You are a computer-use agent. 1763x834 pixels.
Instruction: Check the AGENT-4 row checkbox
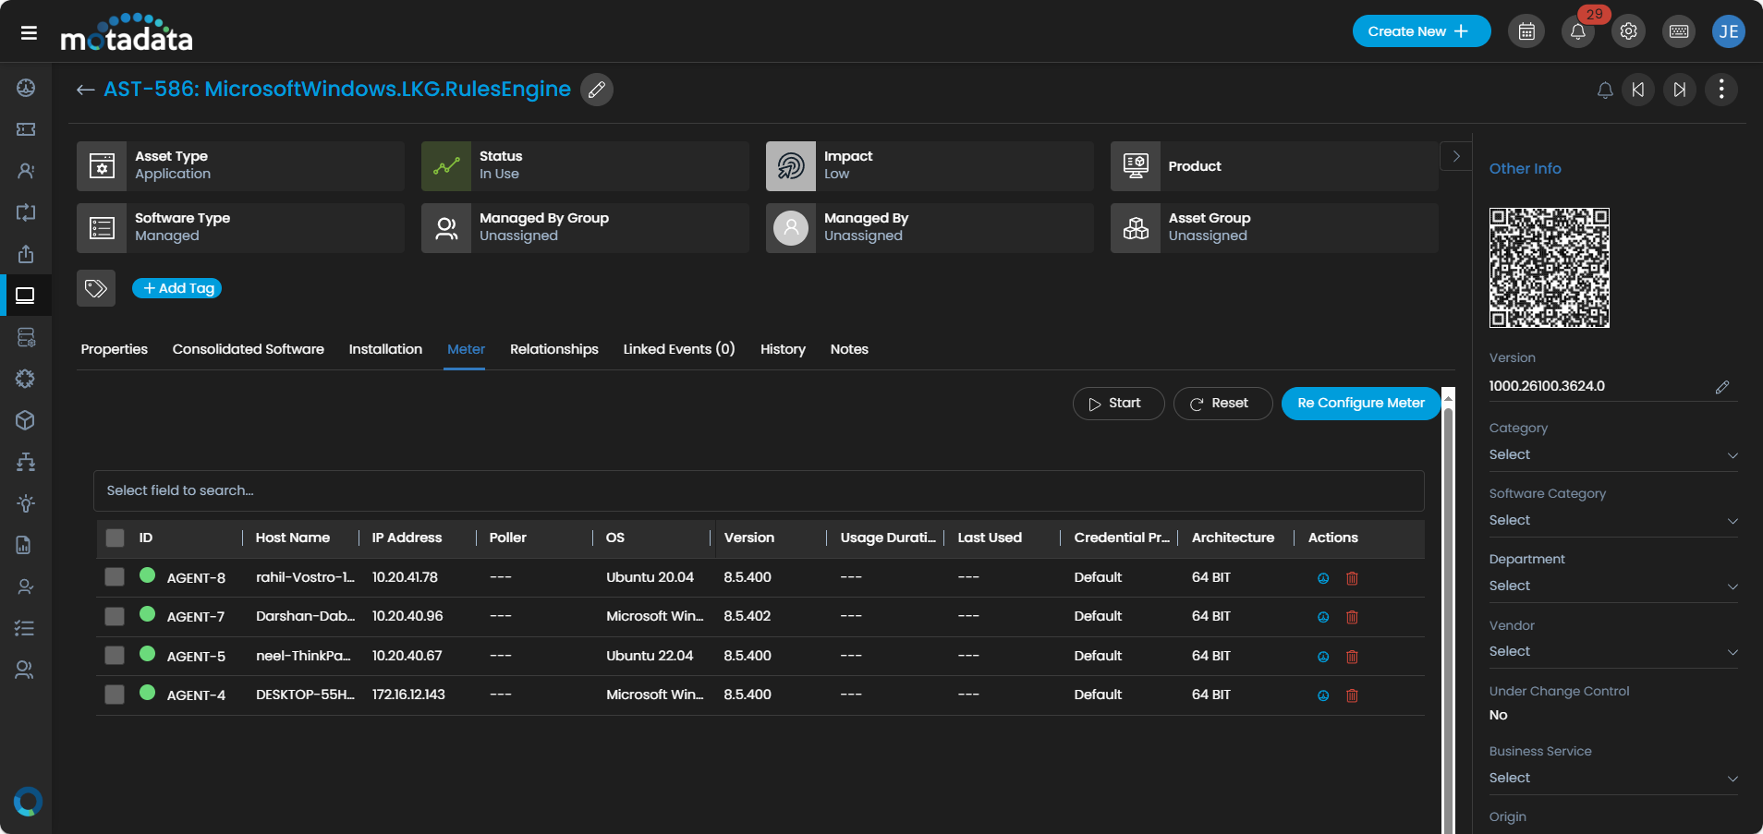pos(115,695)
